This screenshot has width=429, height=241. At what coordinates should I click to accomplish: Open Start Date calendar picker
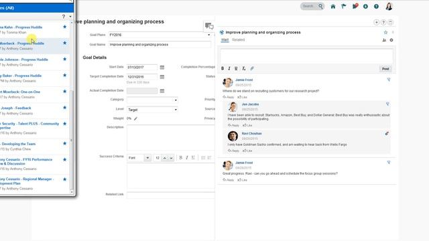point(162,67)
